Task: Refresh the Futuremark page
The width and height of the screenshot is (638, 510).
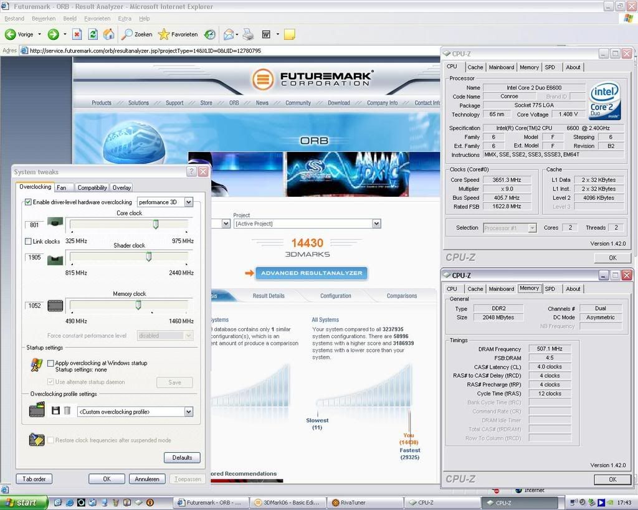Action: [x=93, y=35]
